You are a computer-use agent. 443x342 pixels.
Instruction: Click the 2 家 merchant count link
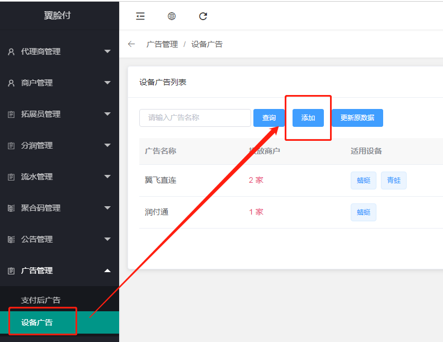[256, 180]
